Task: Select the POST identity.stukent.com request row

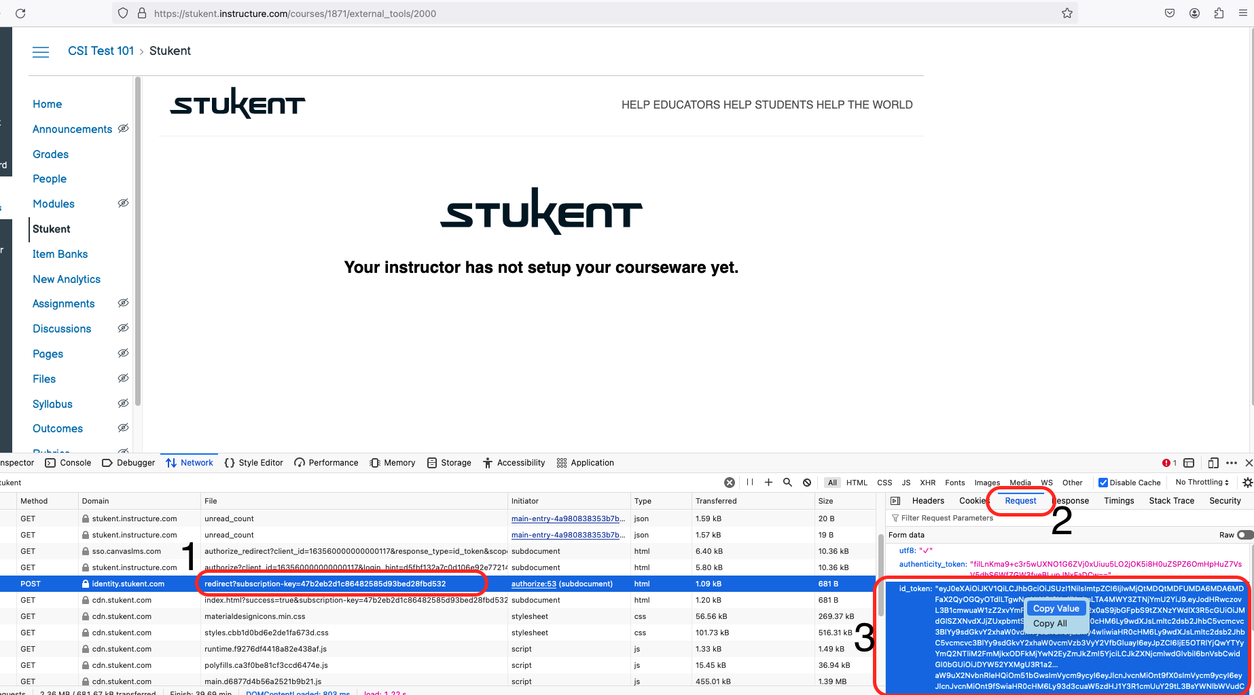Action: click(x=438, y=584)
